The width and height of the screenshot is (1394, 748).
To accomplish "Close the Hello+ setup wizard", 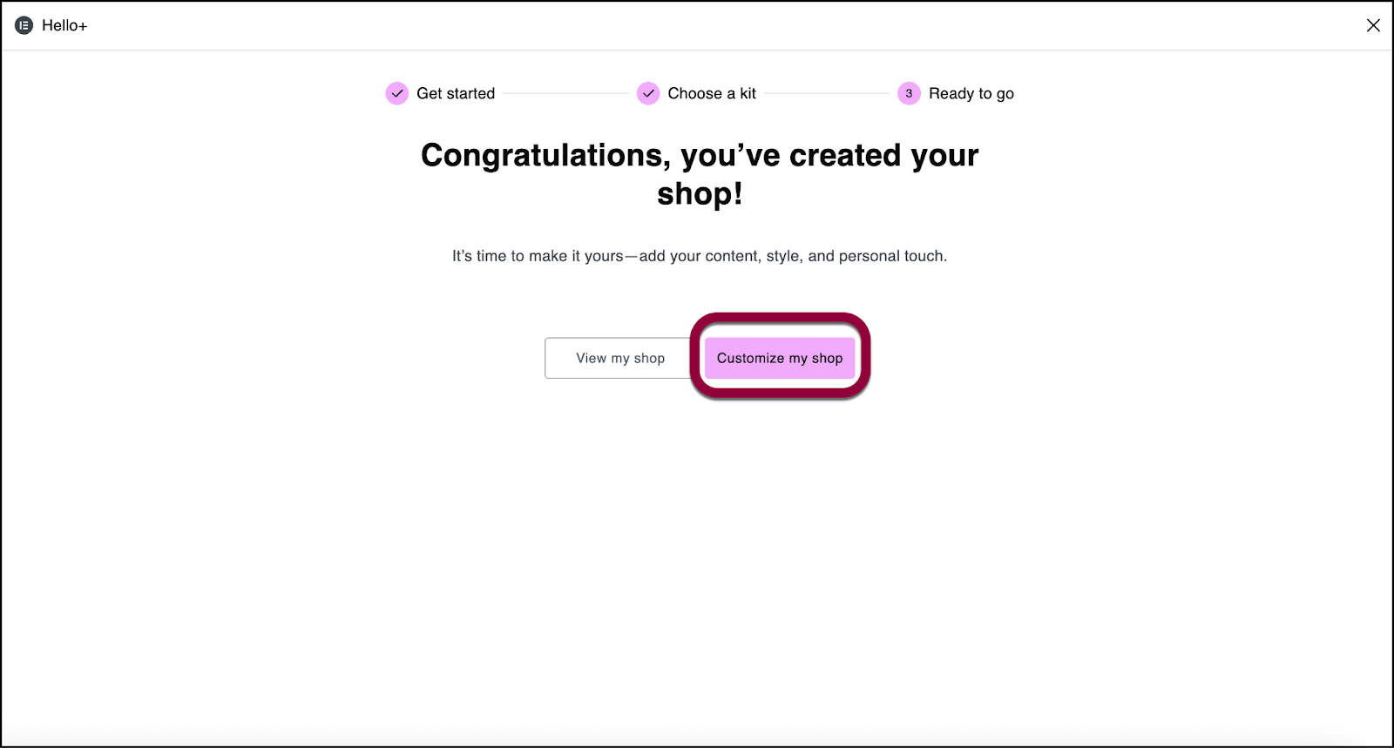I will point(1373,25).
